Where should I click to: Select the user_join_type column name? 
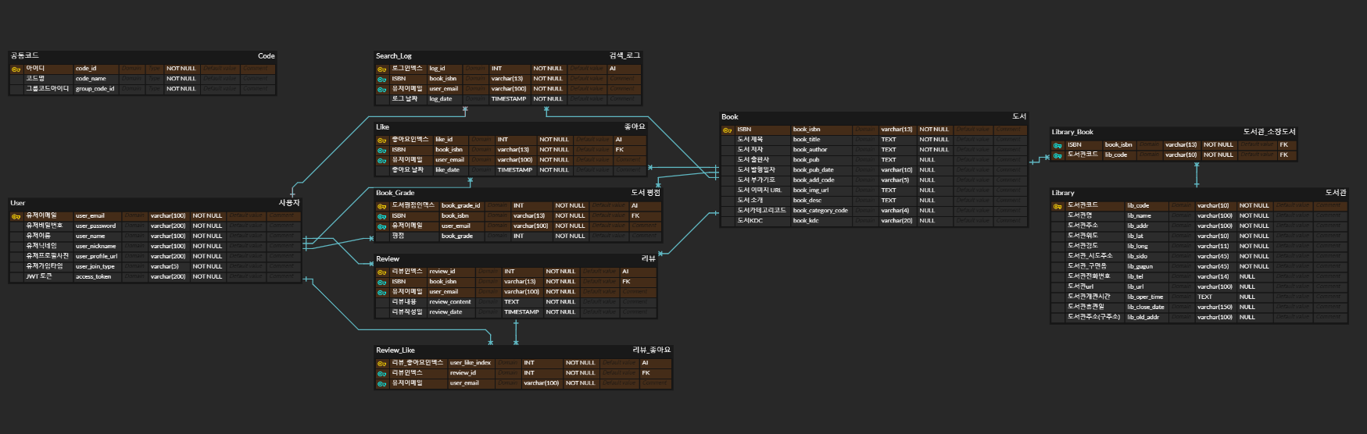pyautogui.click(x=95, y=267)
